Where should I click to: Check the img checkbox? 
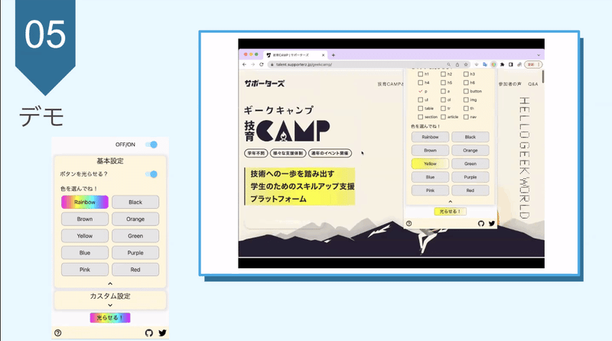[466, 100]
